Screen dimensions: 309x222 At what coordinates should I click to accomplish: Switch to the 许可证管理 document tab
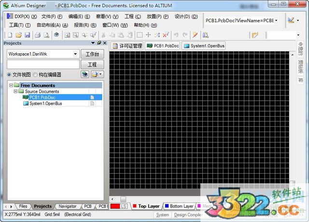coord(127,46)
